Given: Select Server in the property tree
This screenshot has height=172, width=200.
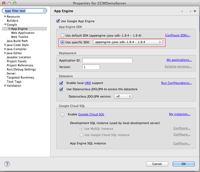Looking at the screenshot, I should (x=11, y=73).
